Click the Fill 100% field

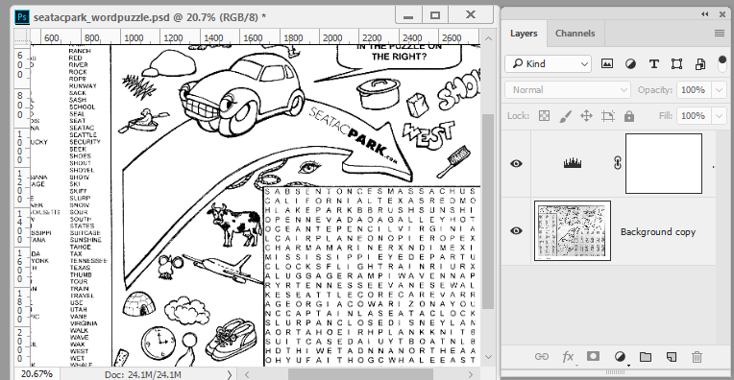(694, 116)
